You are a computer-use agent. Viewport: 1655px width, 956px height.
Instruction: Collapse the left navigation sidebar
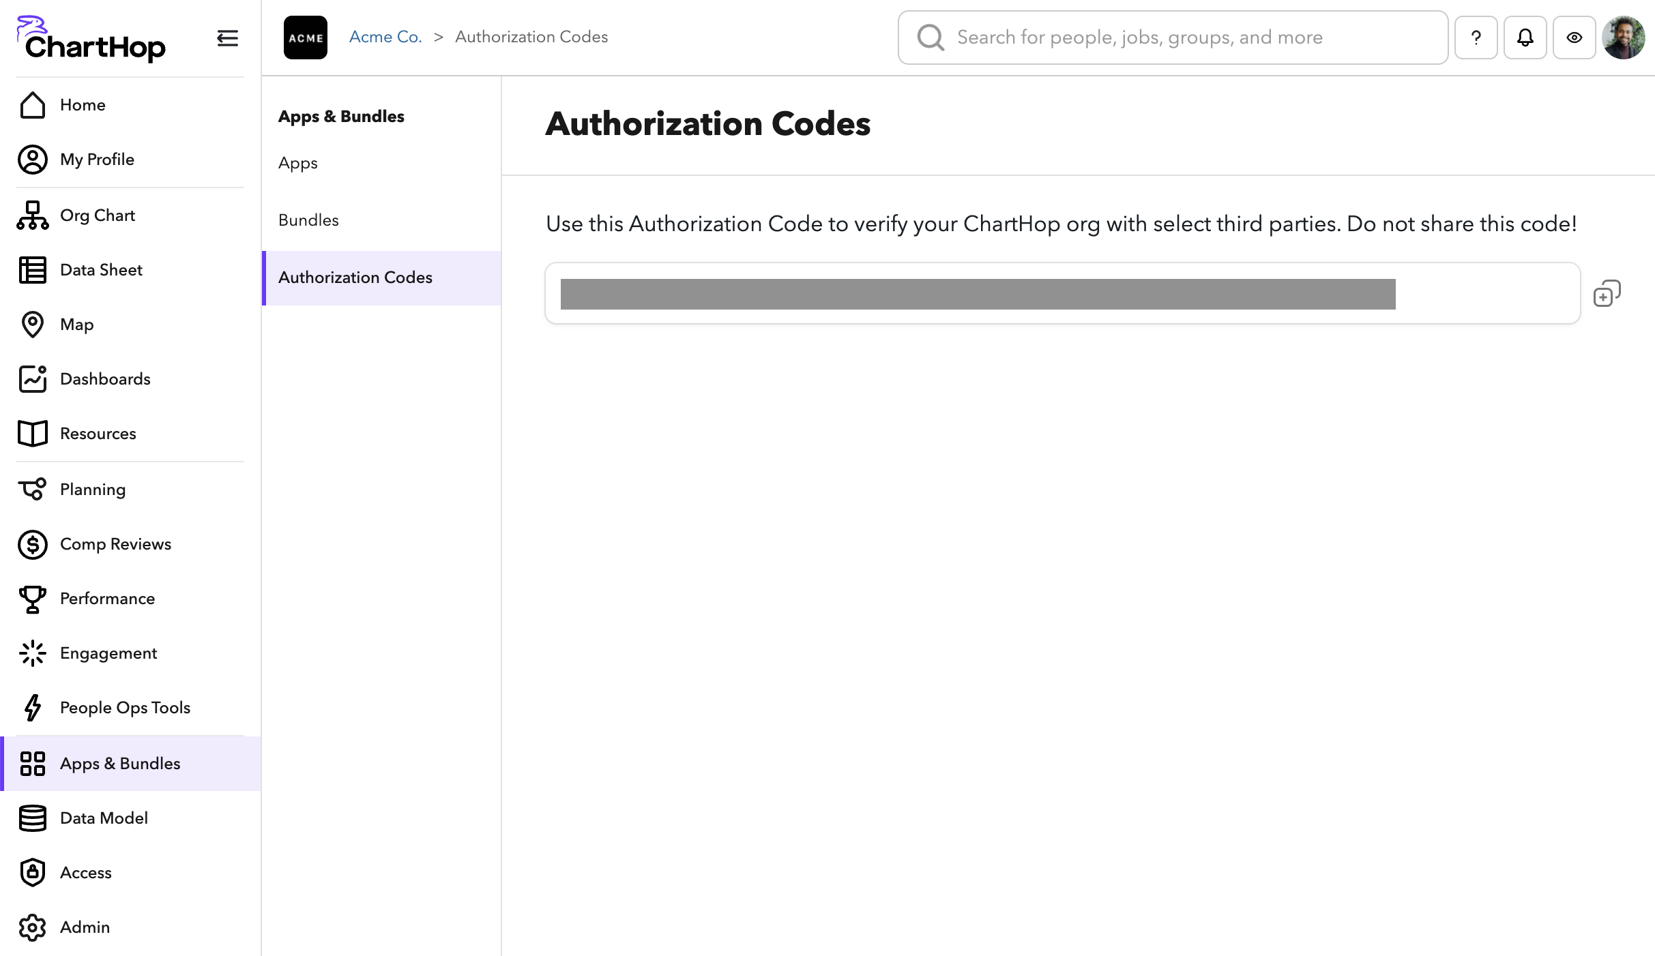coord(227,39)
